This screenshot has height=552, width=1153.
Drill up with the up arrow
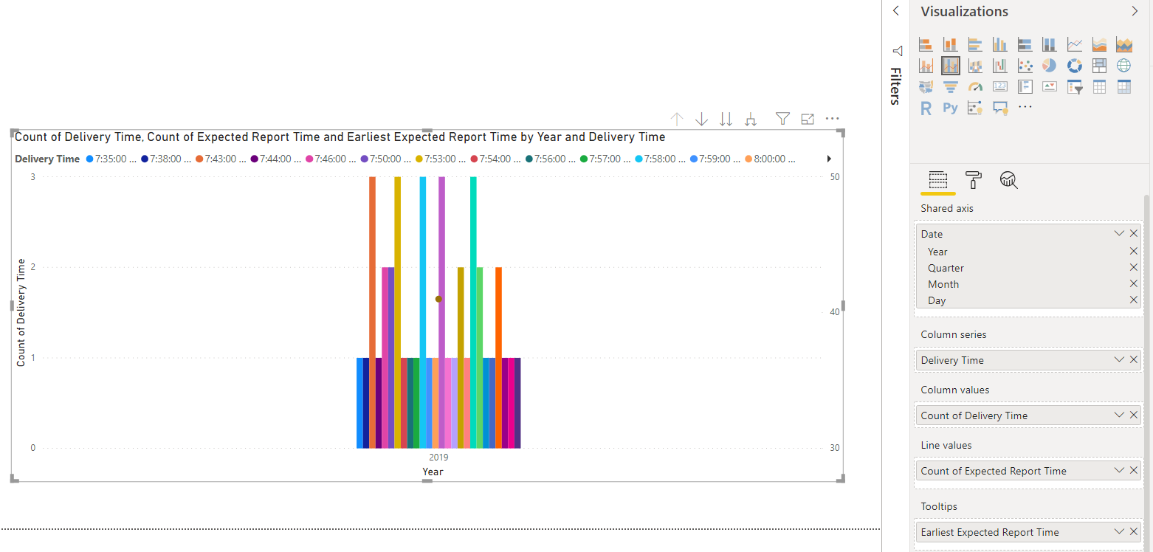[677, 119]
